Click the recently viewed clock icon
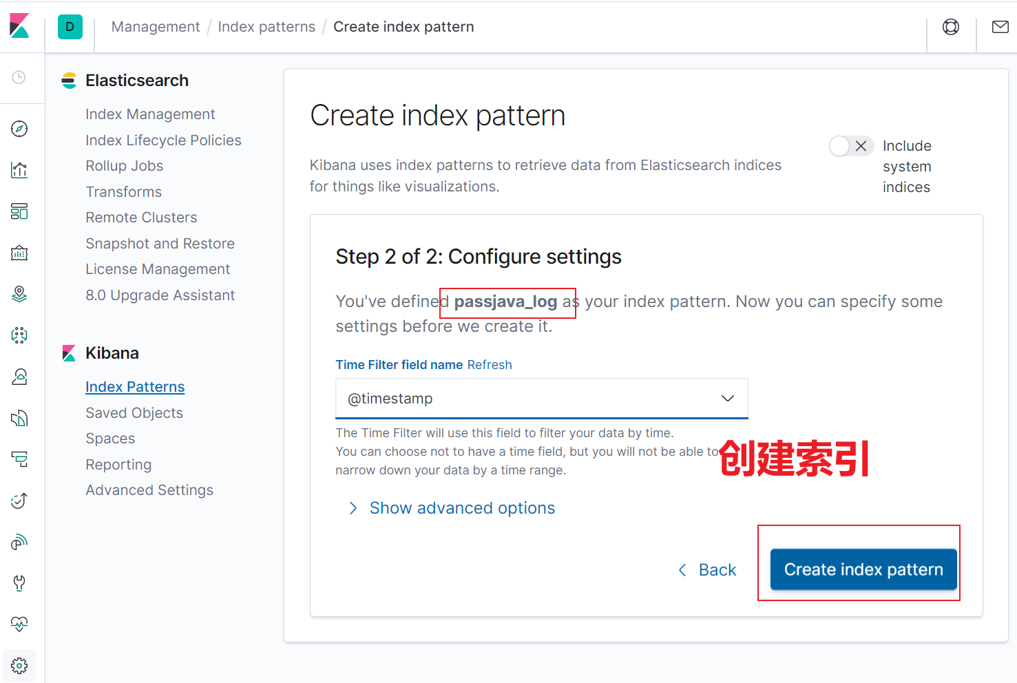The height and width of the screenshot is (683, 1017). click(x=19, y=77)
